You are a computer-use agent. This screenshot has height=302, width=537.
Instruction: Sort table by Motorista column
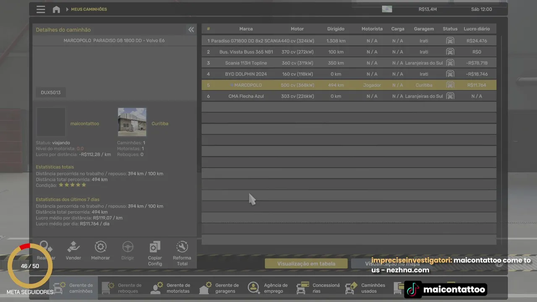372,29
